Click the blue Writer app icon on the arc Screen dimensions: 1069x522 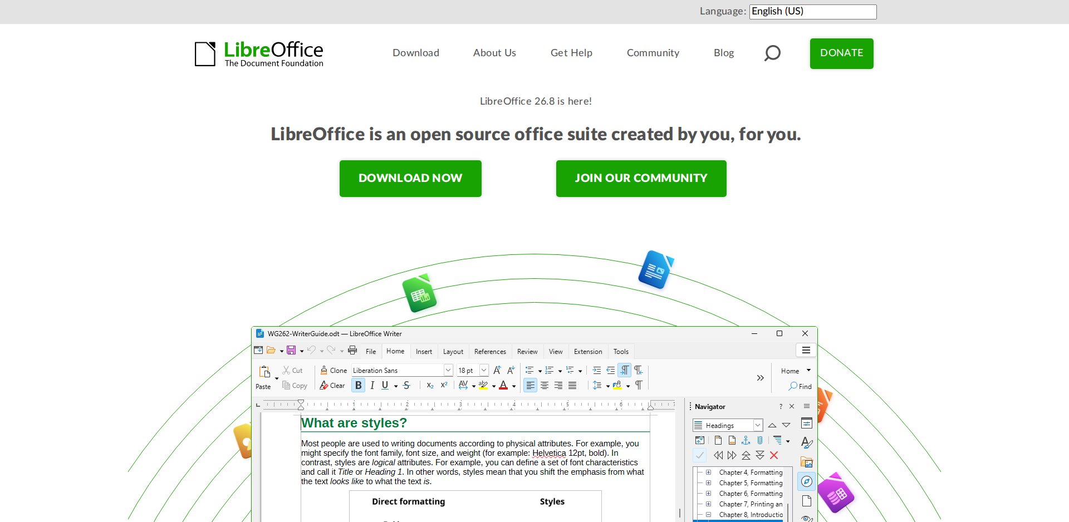pos(656,269)
